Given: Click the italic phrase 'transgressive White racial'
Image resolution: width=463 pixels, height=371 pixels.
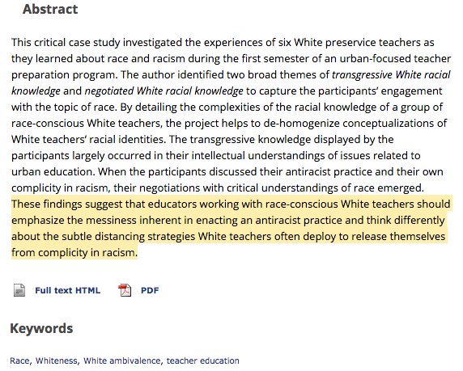Looking at the screenshot, I should [x=391, y=74].
